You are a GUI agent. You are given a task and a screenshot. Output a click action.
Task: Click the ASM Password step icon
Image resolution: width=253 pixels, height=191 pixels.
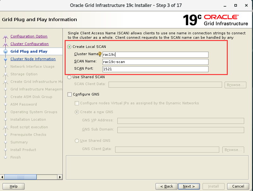(5, 104)
